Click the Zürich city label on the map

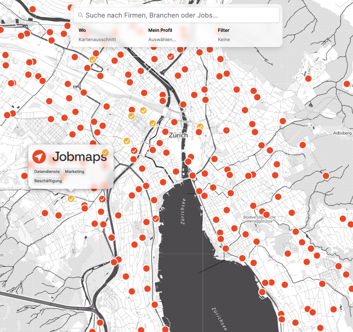pyautogui.click(x=178, y=135)
